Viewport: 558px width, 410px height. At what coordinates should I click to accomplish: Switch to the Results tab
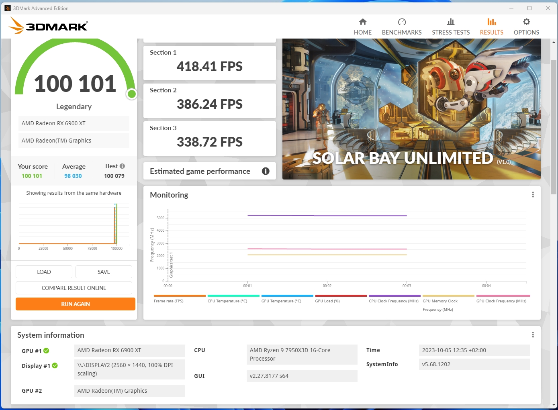(x=491, y=27)
